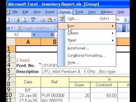The width and height of the screenshot is (136, 102).
Task: Choose Style... from the Format menu
Action: pos(87,63)
